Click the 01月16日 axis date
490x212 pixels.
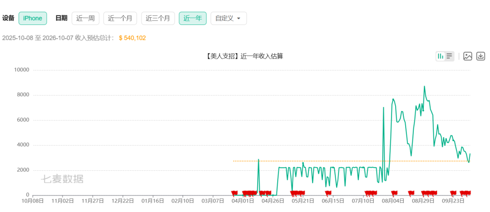click(x=152, y=201)
